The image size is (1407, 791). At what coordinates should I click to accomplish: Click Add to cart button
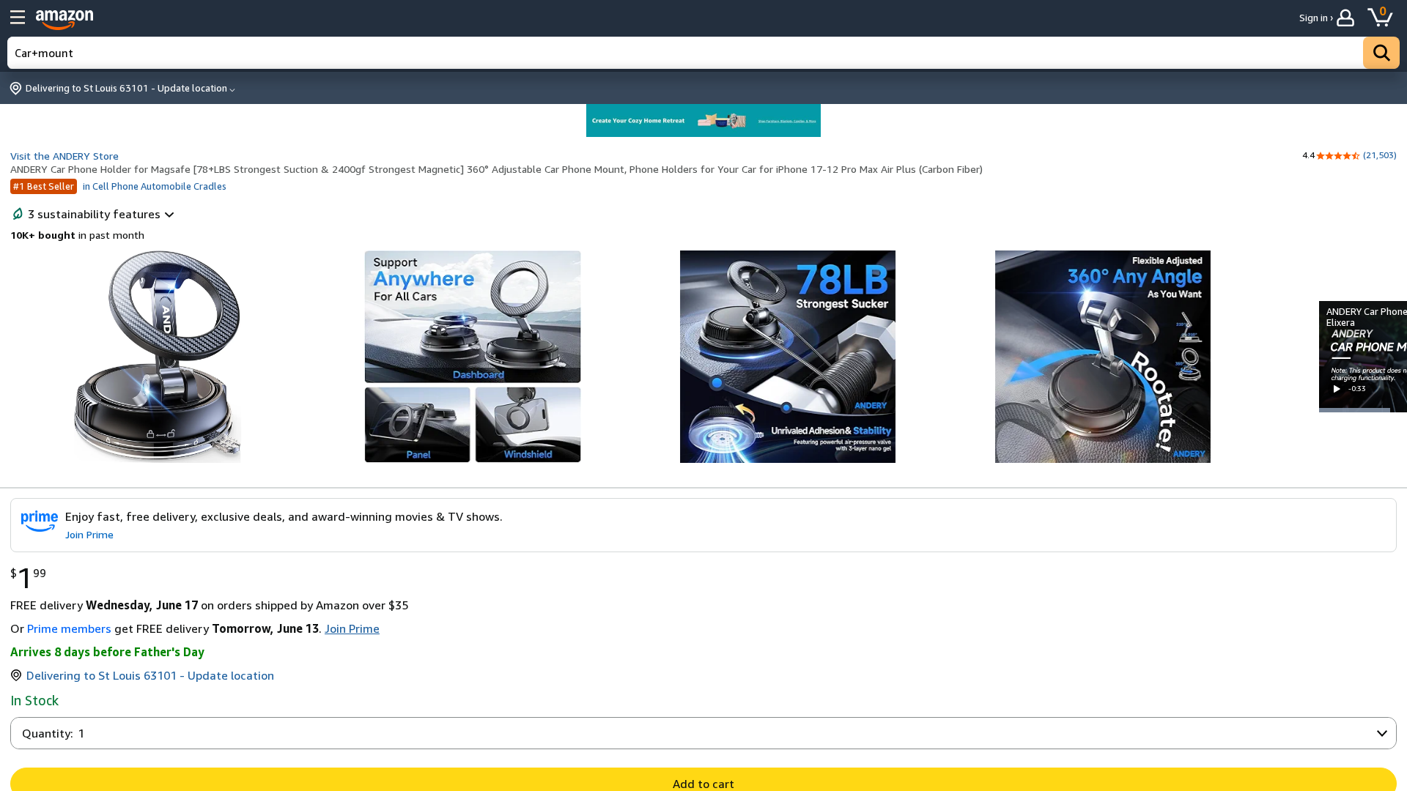click(x=703, y=779)
